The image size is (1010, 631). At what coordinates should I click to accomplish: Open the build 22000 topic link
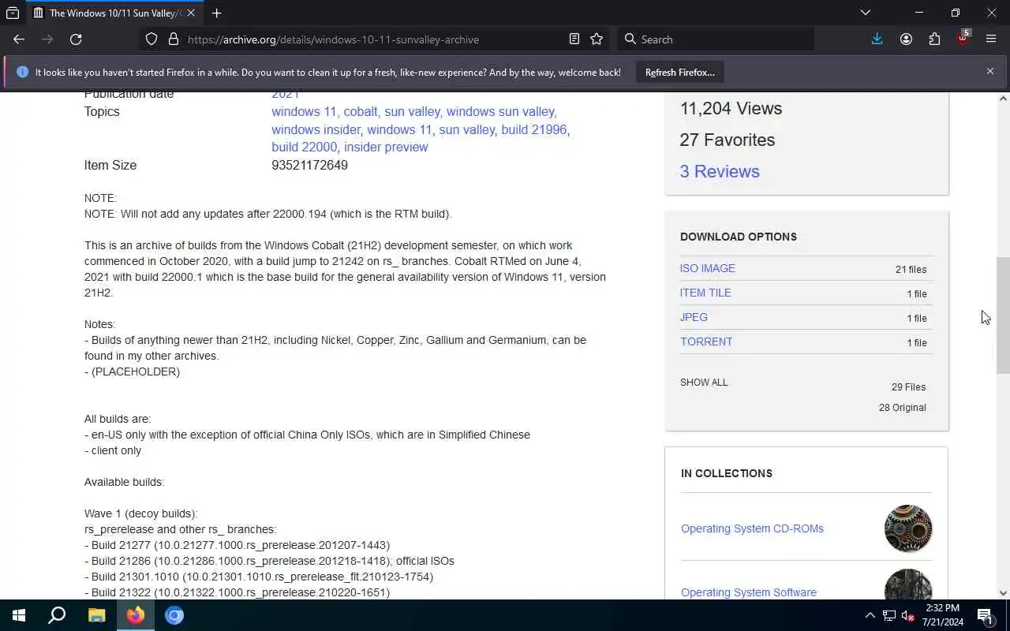(304, 147)
